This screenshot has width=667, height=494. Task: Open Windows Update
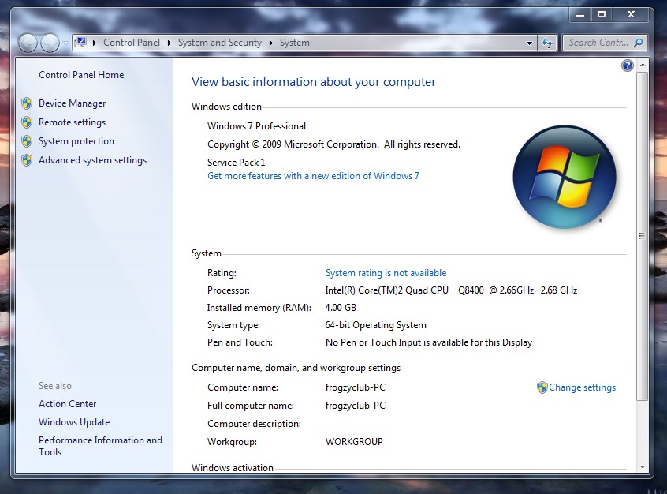pyautogui.click(x=74, y=422)
